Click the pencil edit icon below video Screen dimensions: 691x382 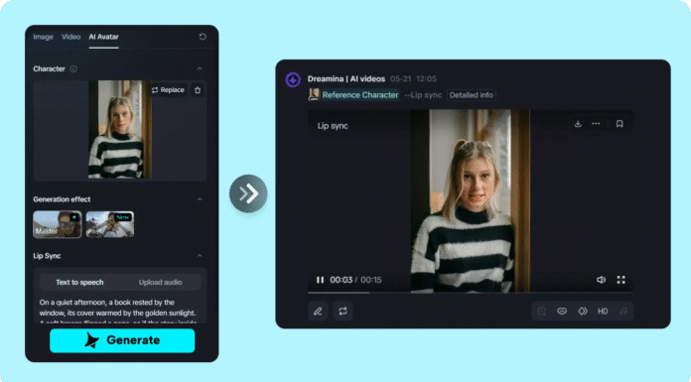coord(318,312)
